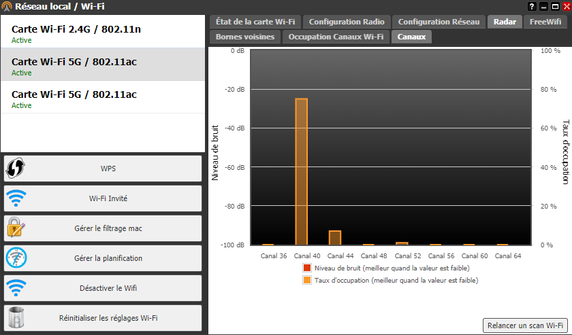
Task: Click the Canal 60 axis label
Action: 475,256
